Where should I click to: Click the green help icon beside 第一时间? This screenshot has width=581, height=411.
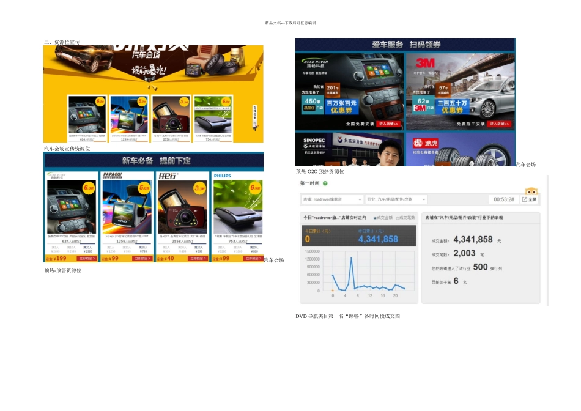[x=325, y=183]
